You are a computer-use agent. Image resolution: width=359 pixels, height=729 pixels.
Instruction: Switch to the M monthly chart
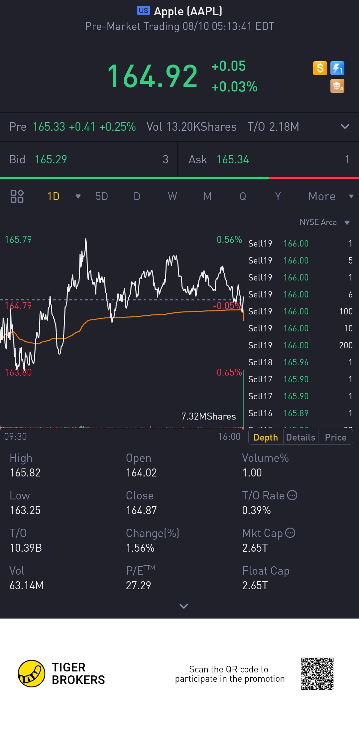(207, 196)
